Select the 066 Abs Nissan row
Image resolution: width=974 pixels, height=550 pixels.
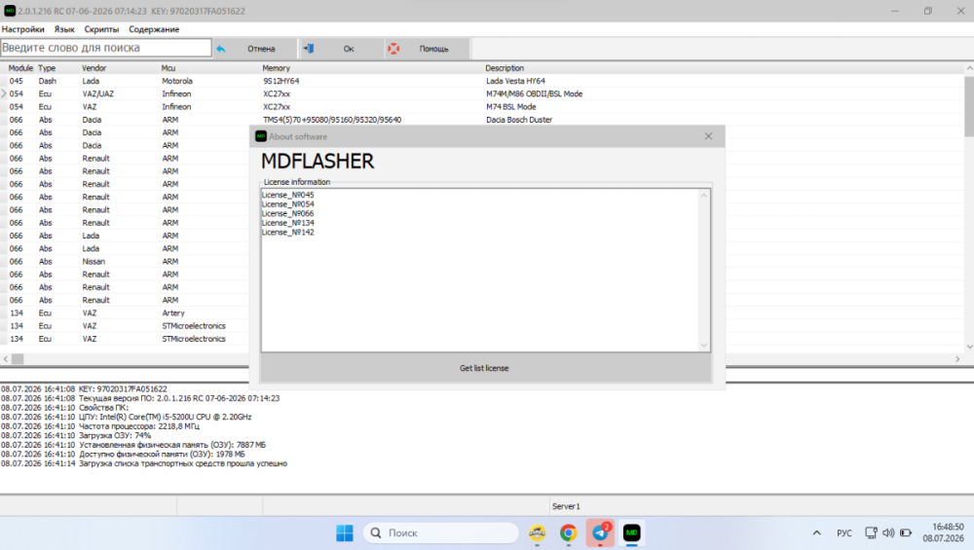point(125,261)
